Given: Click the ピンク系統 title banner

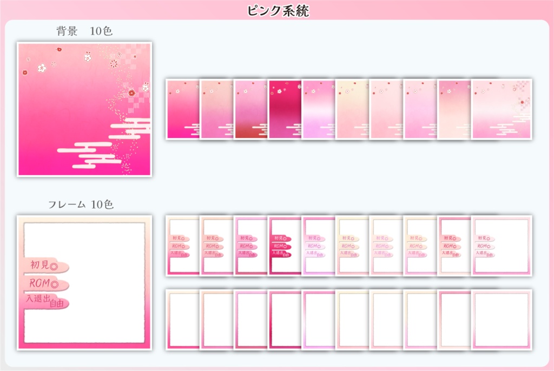Looking at the screenshot, I should pyautogui.click(x=277, y=9).
